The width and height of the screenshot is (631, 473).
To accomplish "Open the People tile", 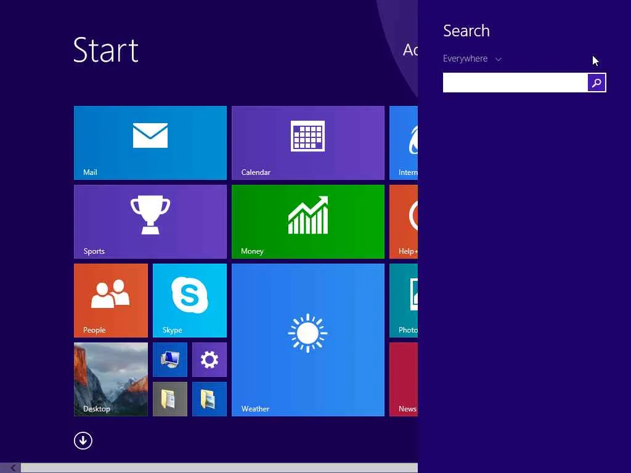I will click(x=111, y=301).
